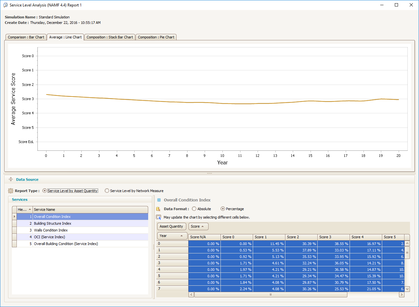The width and height of the screenshot is (419, 307).
Task: Select the Building Structure Index service row
Action: [52, 223]
